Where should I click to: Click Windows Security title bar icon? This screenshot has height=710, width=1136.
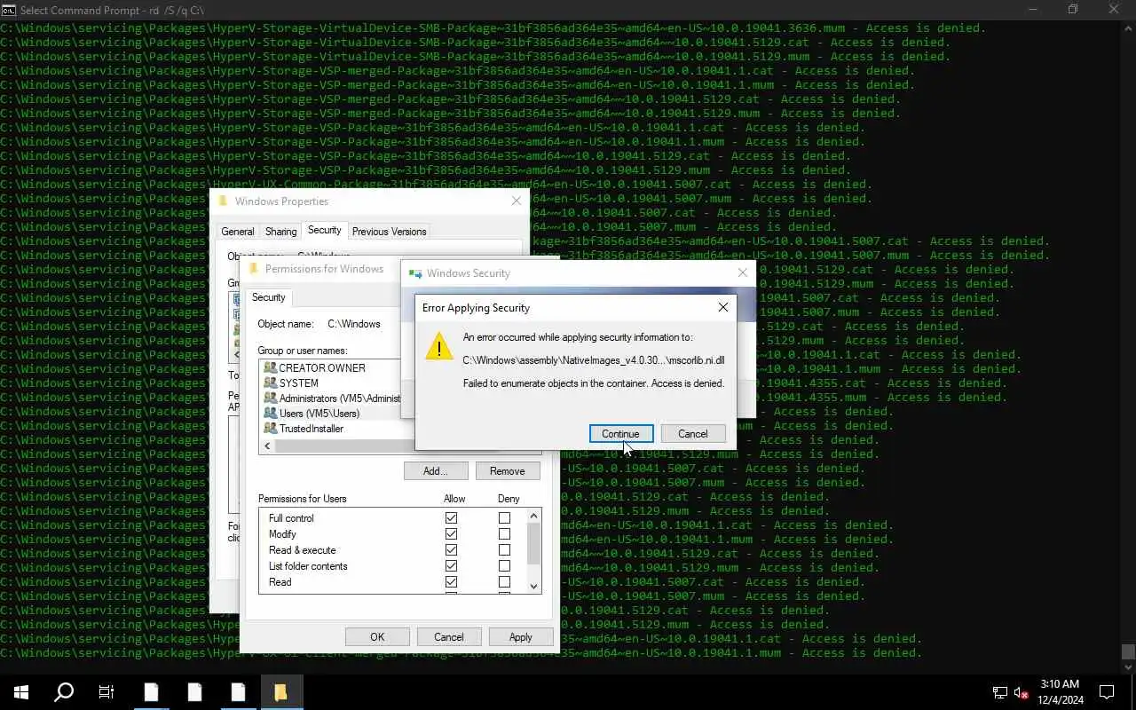tap(415, 273)
